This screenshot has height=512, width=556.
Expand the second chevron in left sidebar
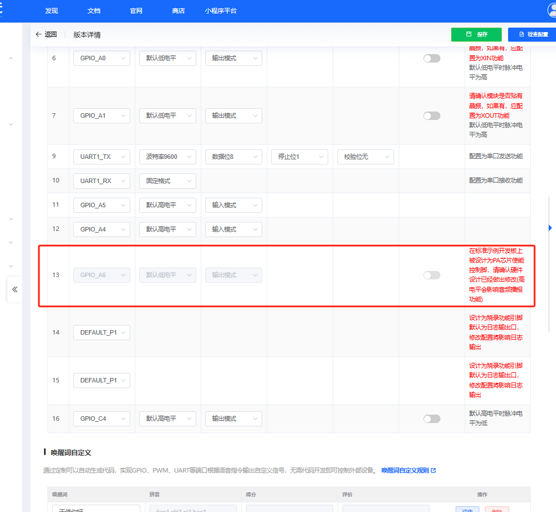[x=11, y=124]
